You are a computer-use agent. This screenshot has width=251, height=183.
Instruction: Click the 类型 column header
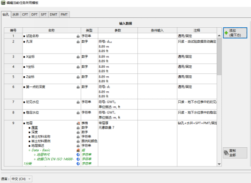point(89,30)
